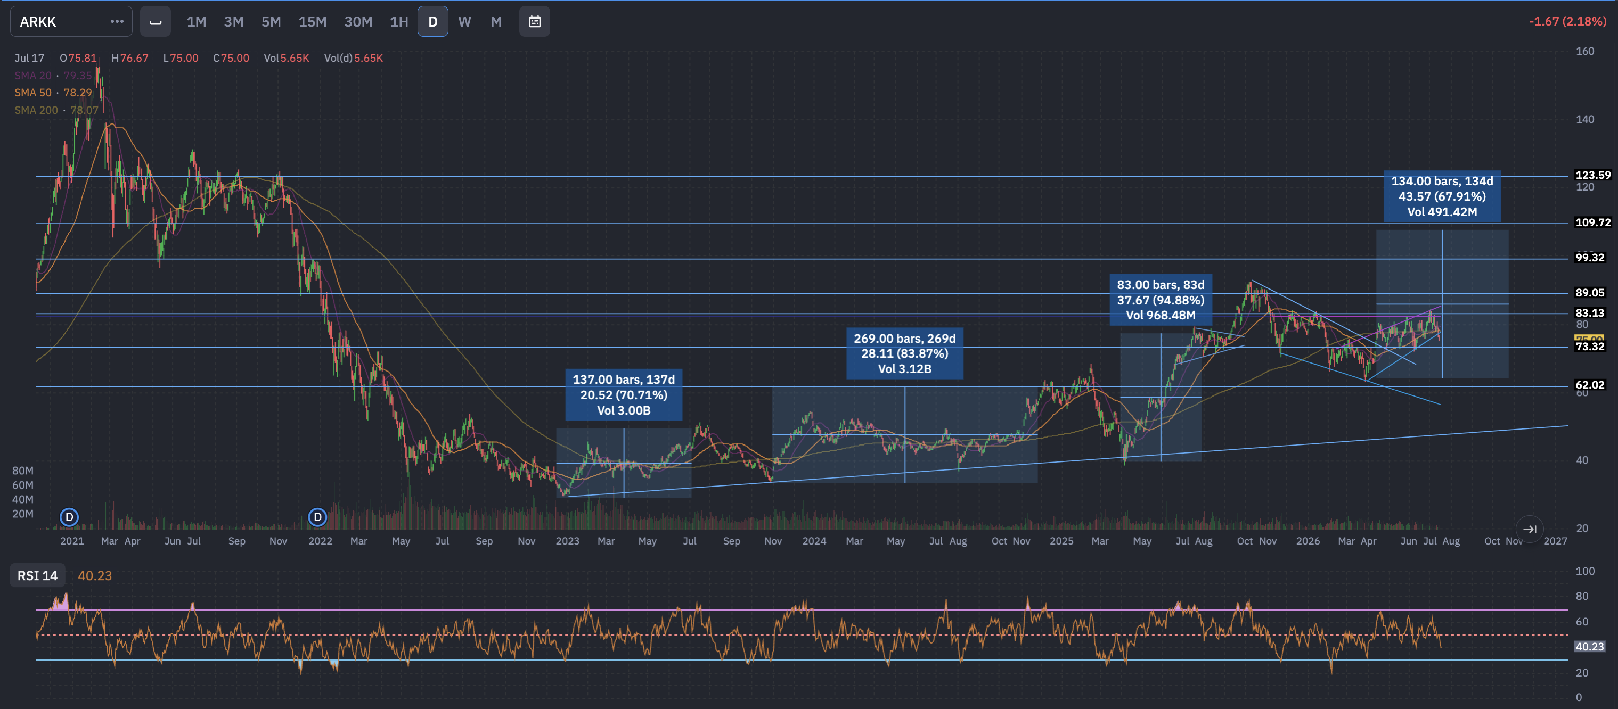This screenshot has height=709, width=1618.
Task: Switch to the weekly W timeframe
Action: pyautogui.click(x=464, y=21)
